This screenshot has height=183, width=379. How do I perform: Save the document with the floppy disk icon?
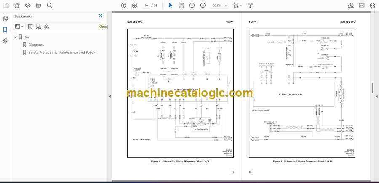pyautogui.click(x=6, y=5)
